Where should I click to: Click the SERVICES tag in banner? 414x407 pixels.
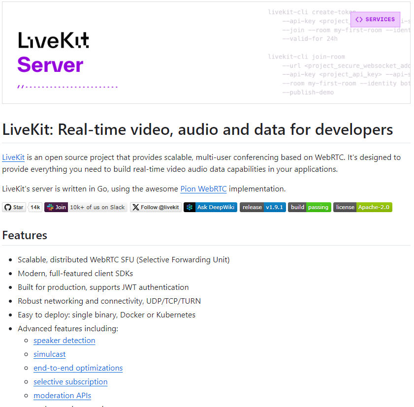[x=375, y=19]
